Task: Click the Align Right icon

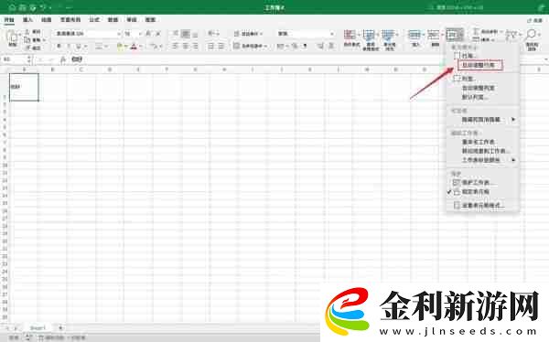Action: pos(195,46)
